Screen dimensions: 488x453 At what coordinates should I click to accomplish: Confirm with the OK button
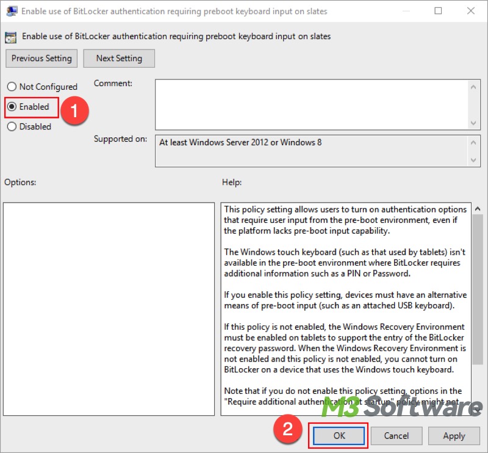click(339, 435)
